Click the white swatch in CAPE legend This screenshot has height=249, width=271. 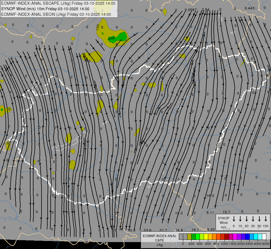pos(264,237)
